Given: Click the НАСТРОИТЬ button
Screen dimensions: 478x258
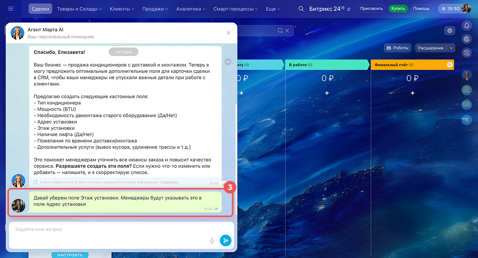Looking at the screenshot, I should (70, 255).
